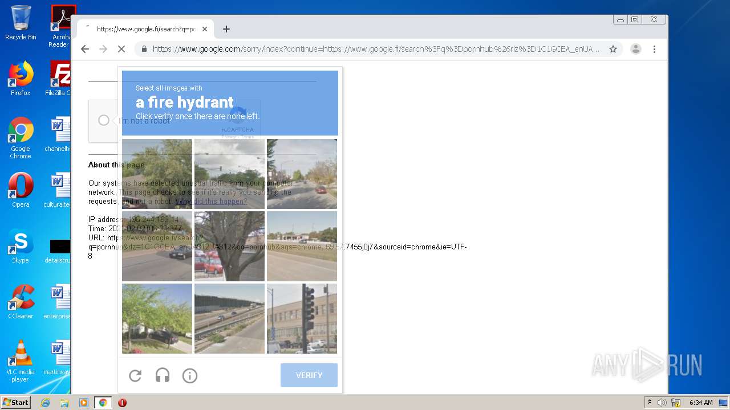
Task: Switch to the Chrome taskbar button
Action: coord(103,403)
